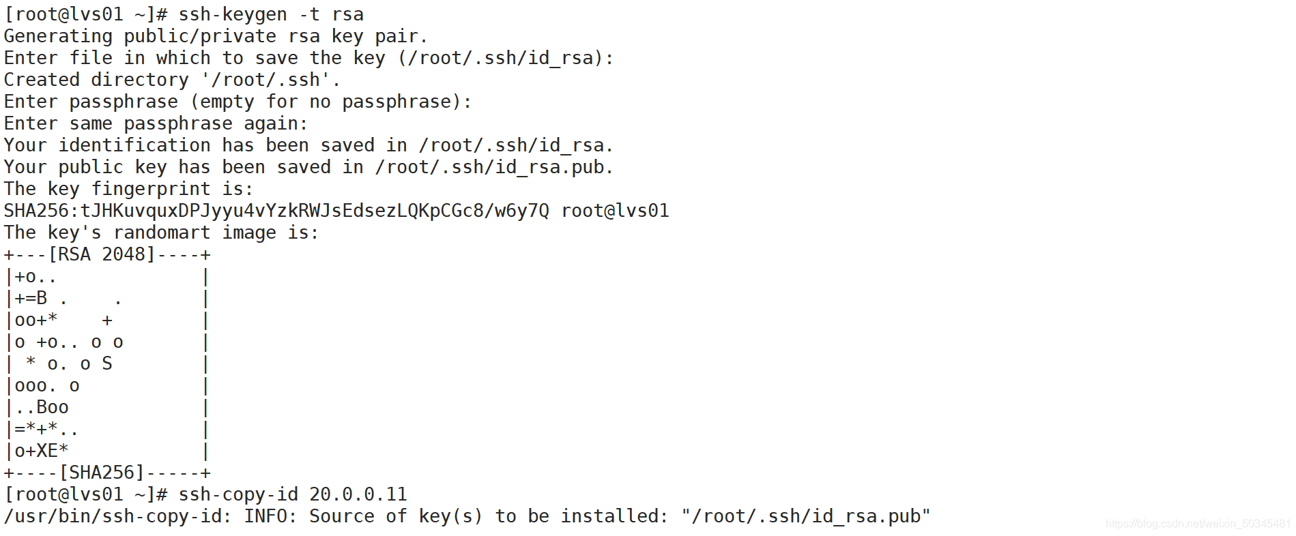
Task: Click the 'o+XE*' randomart row
Action: [x=42, y=451]
